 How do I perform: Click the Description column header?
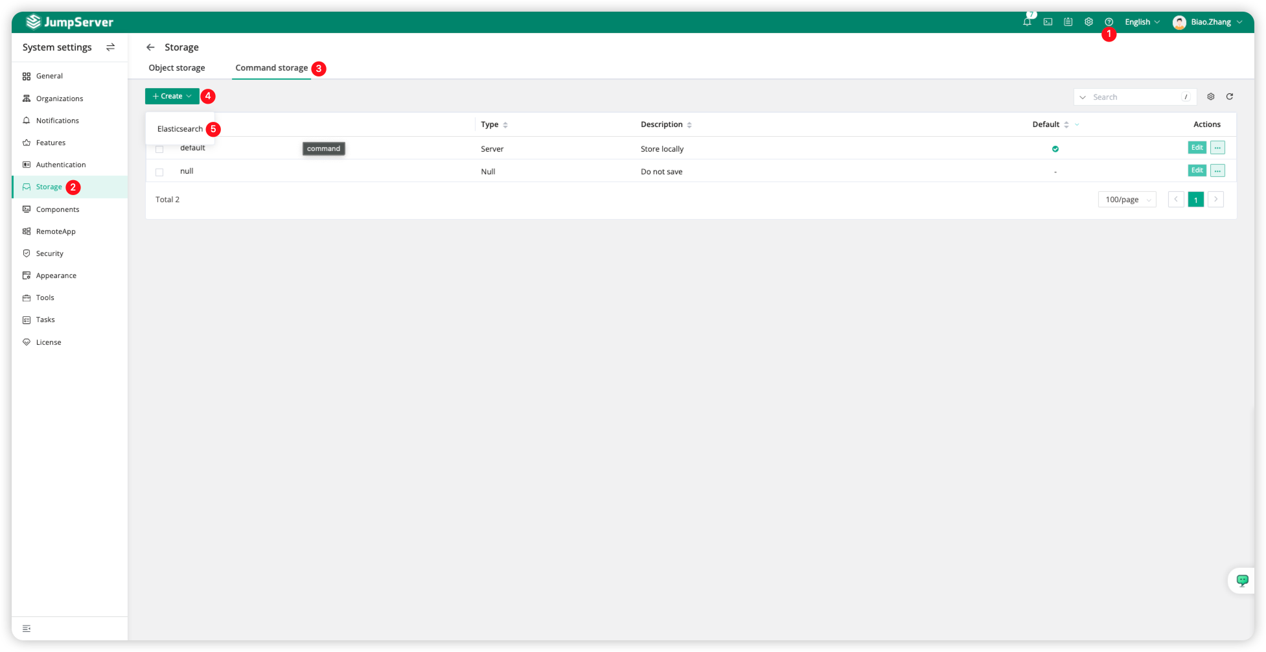pyautogui.click(x=662, y=124)
